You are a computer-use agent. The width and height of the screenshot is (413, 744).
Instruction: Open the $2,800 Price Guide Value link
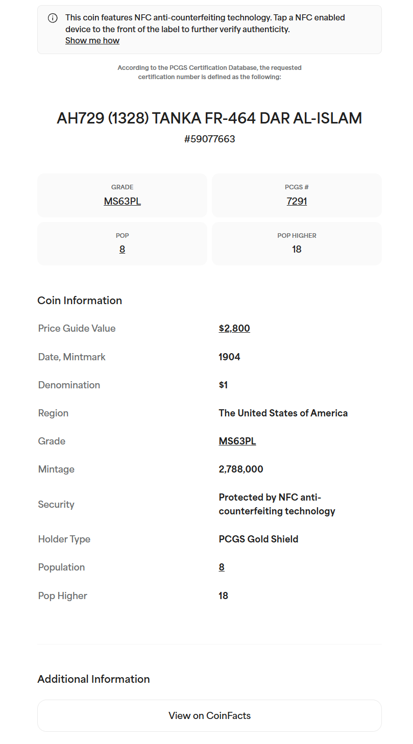234,328
